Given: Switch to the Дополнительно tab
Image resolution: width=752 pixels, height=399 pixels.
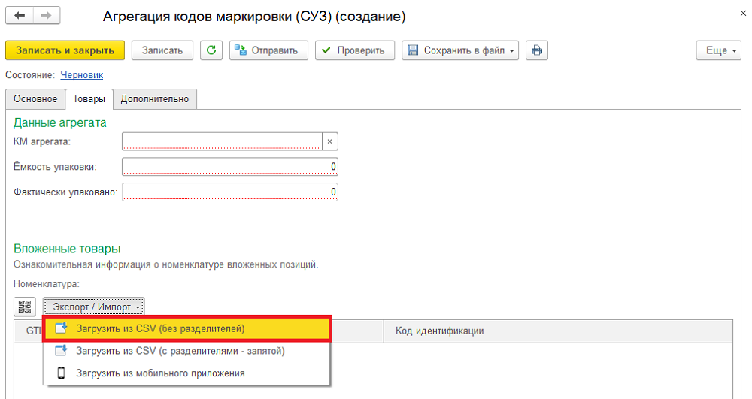Looking at the screenshot, I should [154, 99].
